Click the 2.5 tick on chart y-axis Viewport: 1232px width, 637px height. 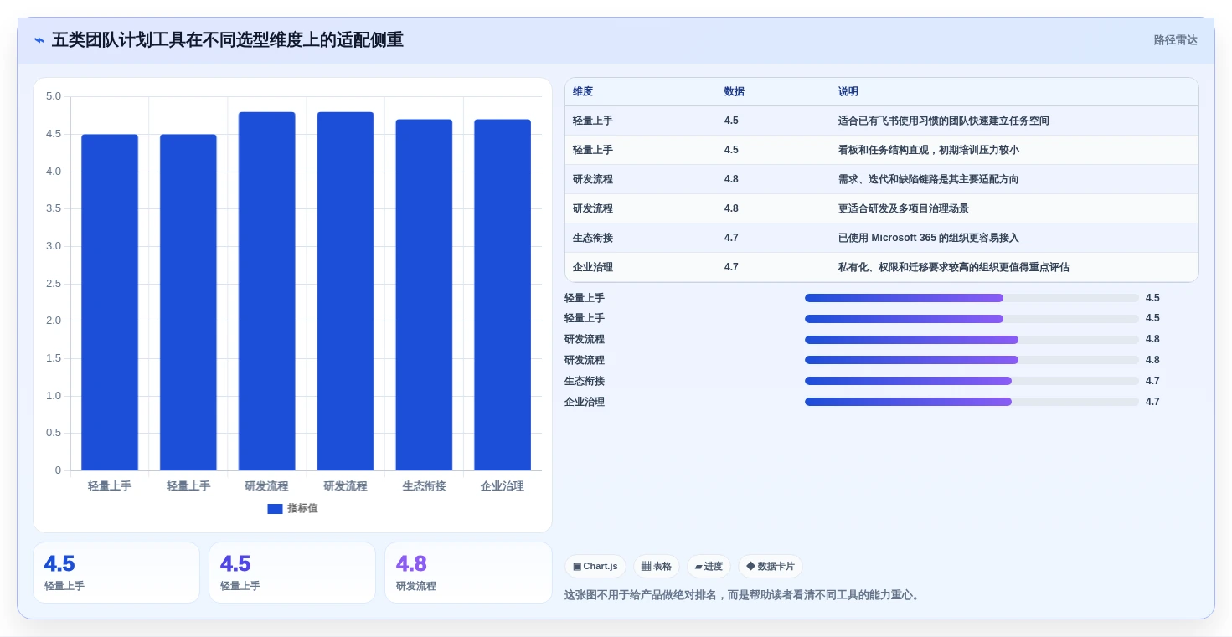54,284
